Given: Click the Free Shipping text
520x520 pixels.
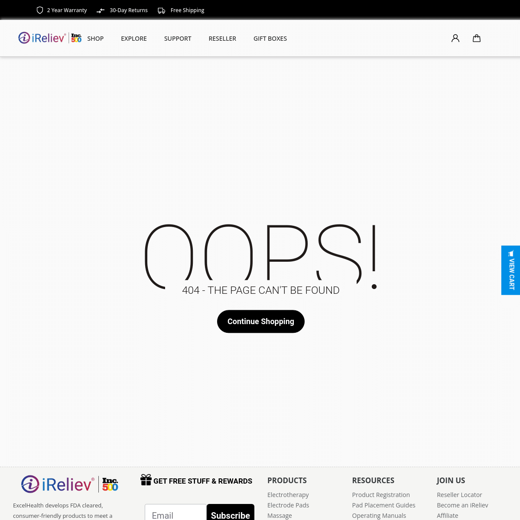Looking at the screenshot, I should tap(187, 10).
